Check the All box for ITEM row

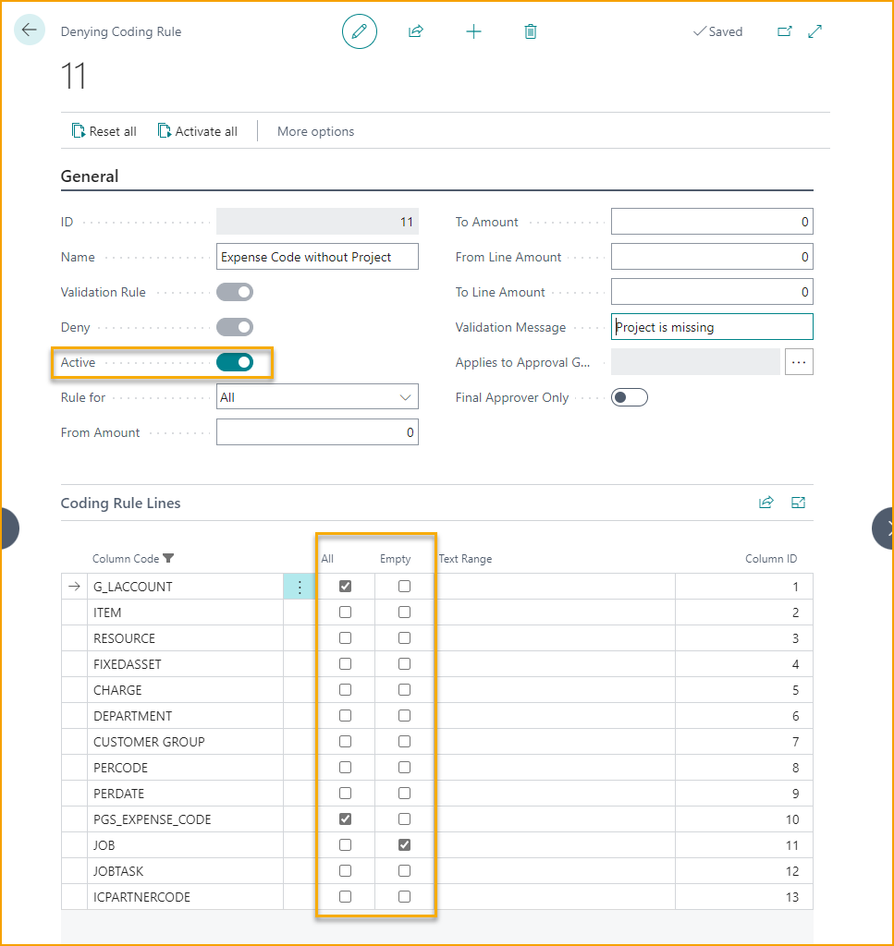click(x=345, y=612)
